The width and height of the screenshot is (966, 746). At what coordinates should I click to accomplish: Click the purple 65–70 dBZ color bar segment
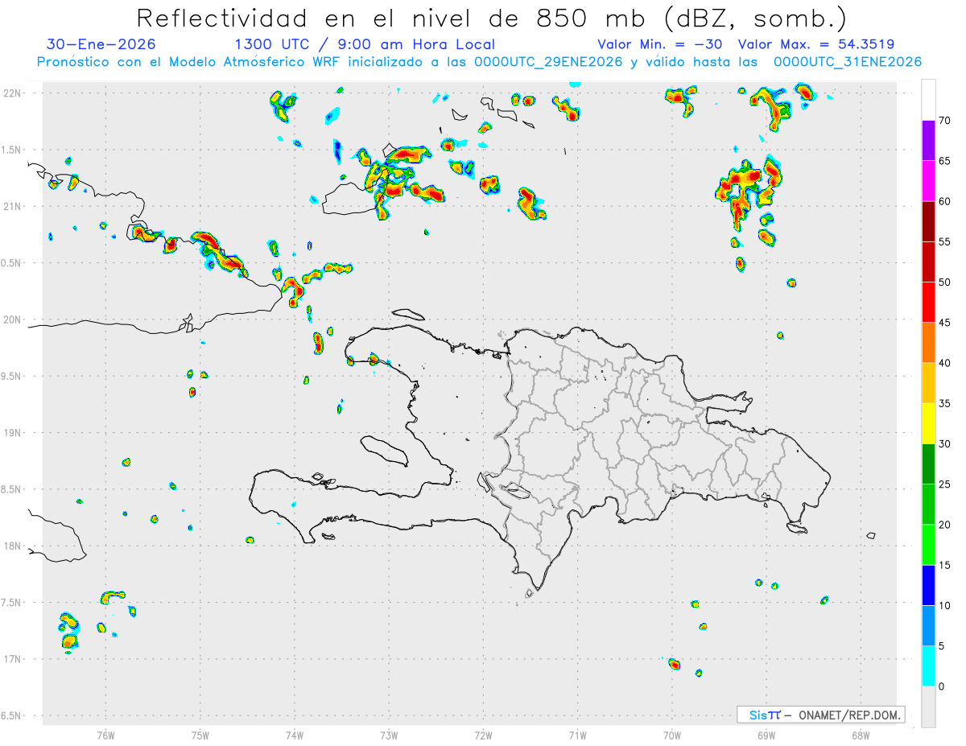(x=928, y=141)
